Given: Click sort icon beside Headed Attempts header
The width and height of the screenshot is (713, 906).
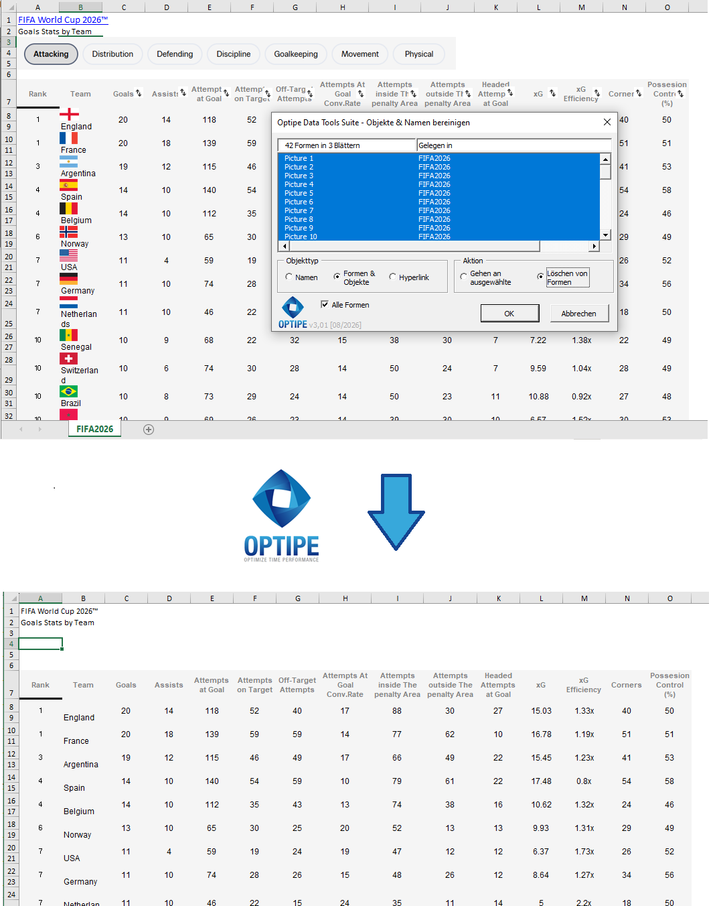Looking at the screenshot, I should (x=510, y=93).
